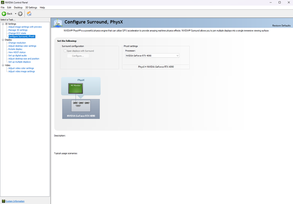Open the System Information link
The image size is (293, 204).
[15, 201]
